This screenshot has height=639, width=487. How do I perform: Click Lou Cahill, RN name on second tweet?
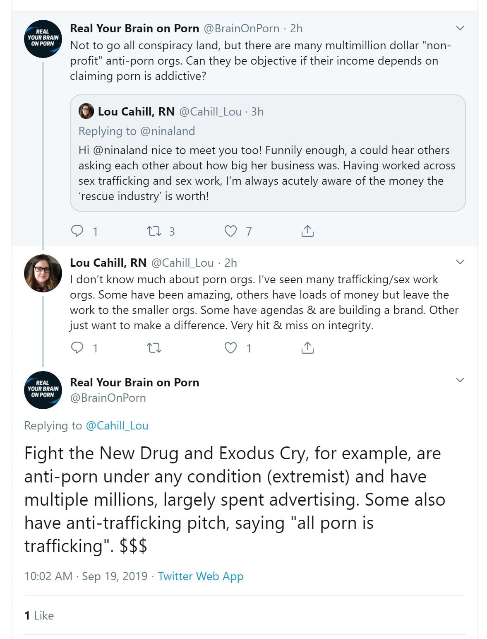[108, 263]
